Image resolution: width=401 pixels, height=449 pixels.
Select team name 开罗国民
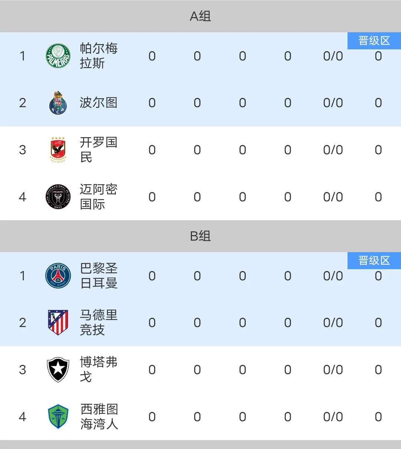point(99,149)
